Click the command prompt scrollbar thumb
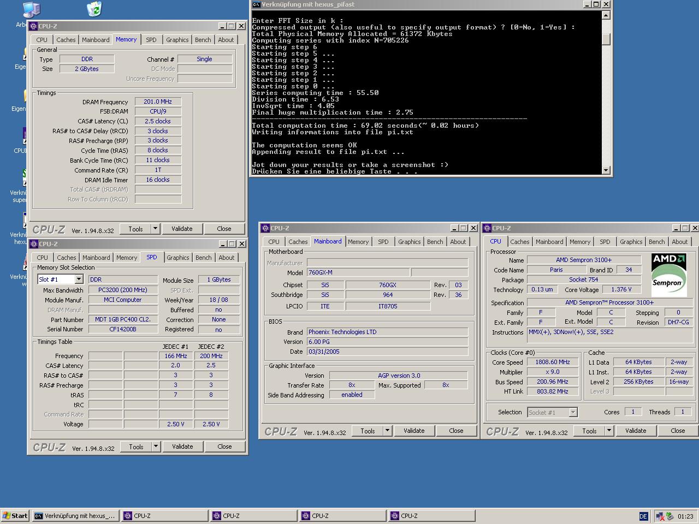This screenshot has width=699, height=524. [606, 40]
